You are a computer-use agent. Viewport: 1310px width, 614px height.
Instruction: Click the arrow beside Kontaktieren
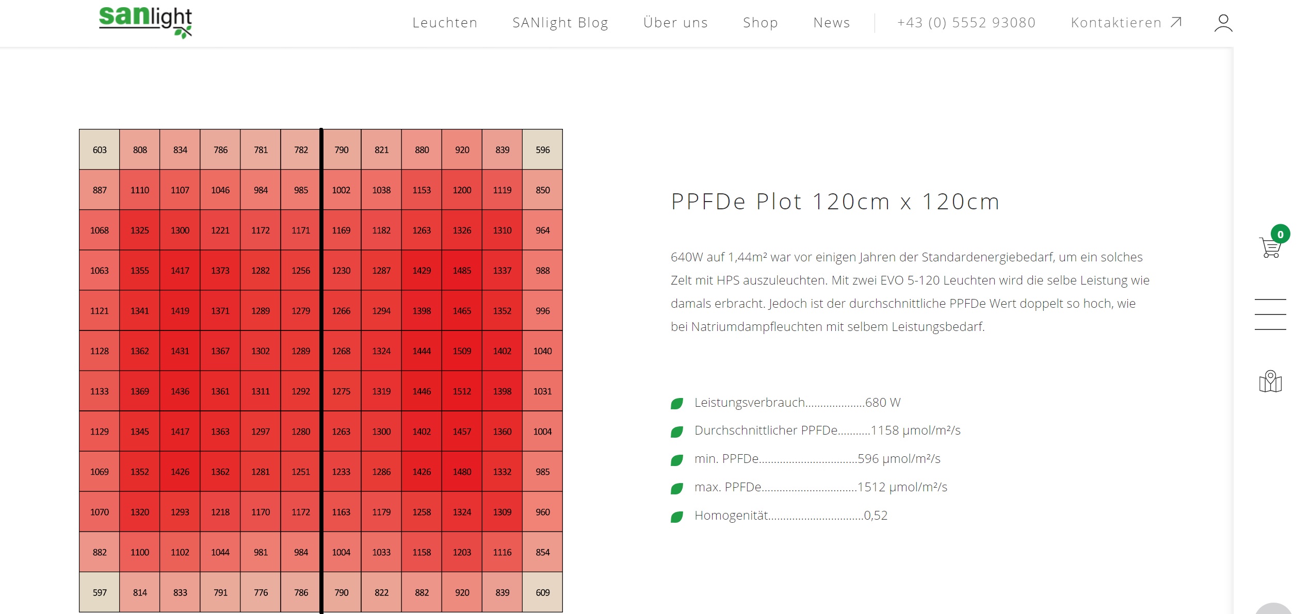coord(1176,22)
